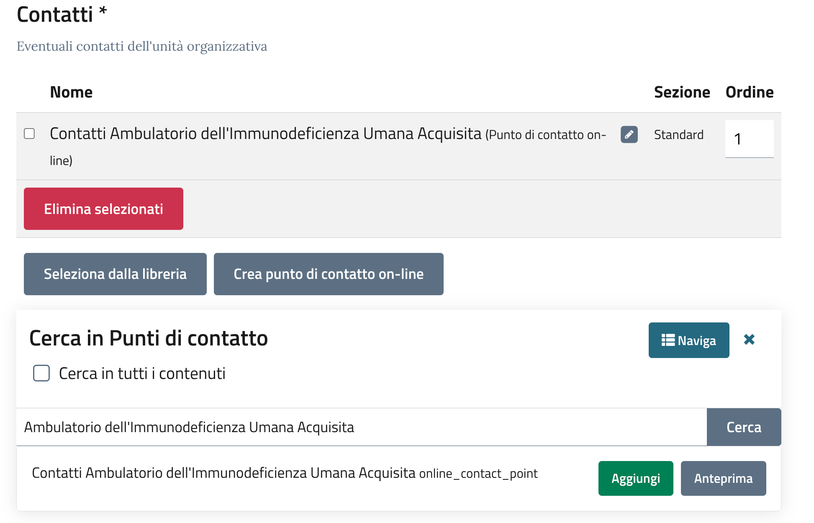The image size is (814, 523).
Task: Click the online_contact_point search result text
Action: 478,474
